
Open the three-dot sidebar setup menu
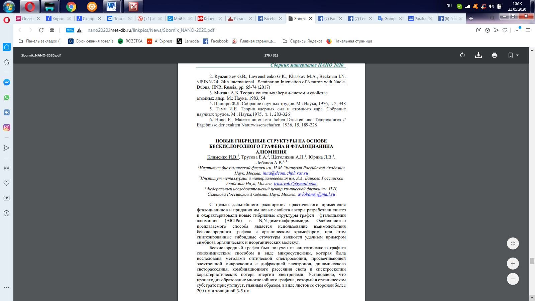point(7,288)
